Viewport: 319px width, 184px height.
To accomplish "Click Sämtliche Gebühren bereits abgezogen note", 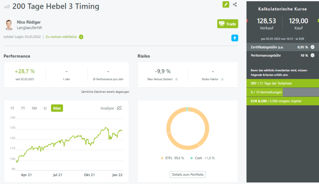I will pyautogui.click(x=105, y=92).
